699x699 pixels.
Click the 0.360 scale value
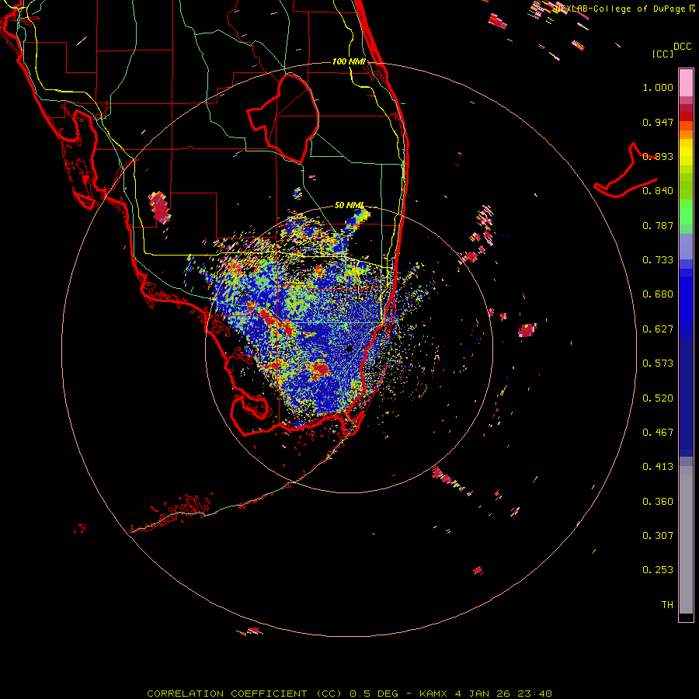pyautogui.click(x=658, y=502)
